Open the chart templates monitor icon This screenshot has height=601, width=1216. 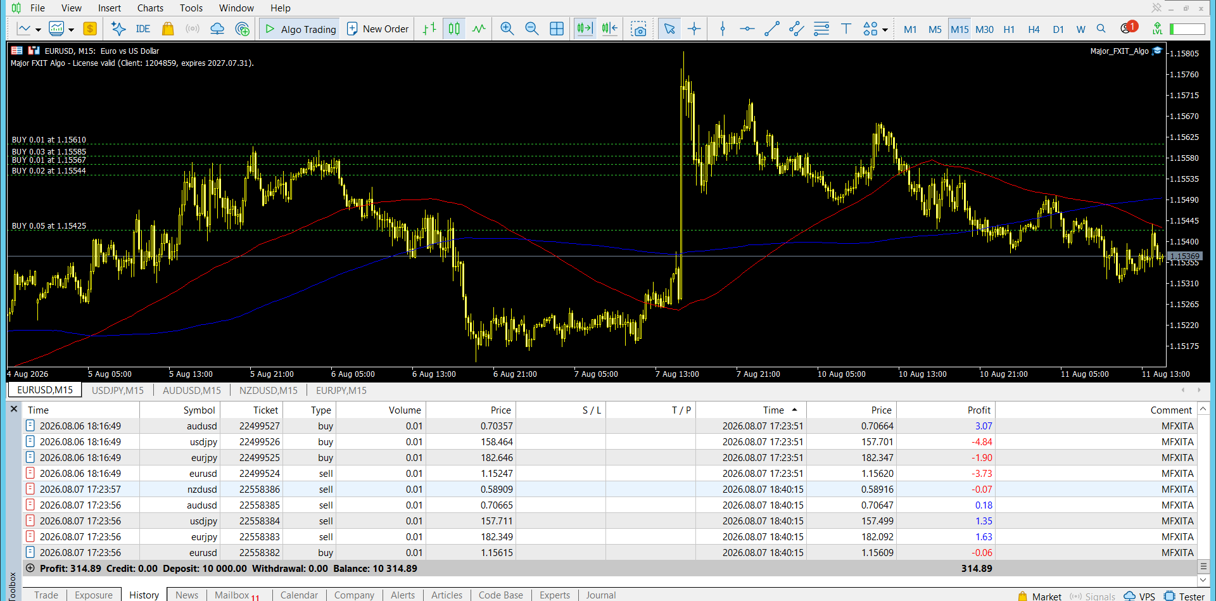56,28
